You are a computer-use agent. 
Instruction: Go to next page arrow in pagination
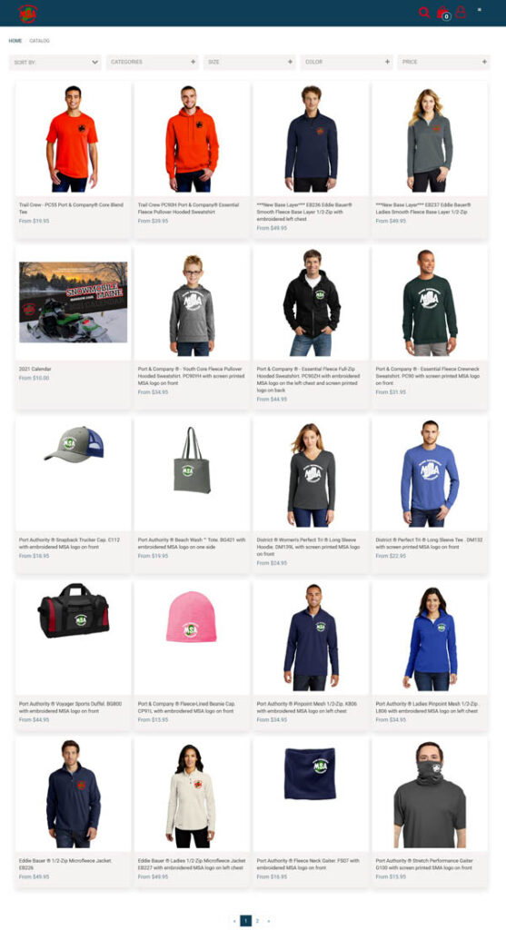268,921
